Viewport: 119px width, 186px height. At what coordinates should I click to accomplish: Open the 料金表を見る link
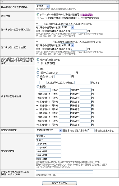[x=86, y=15]
